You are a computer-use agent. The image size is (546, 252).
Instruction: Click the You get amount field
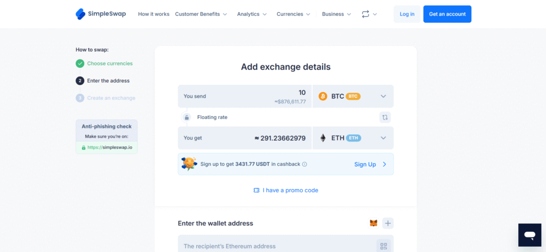pyautogui.click(x=245, y=138)
